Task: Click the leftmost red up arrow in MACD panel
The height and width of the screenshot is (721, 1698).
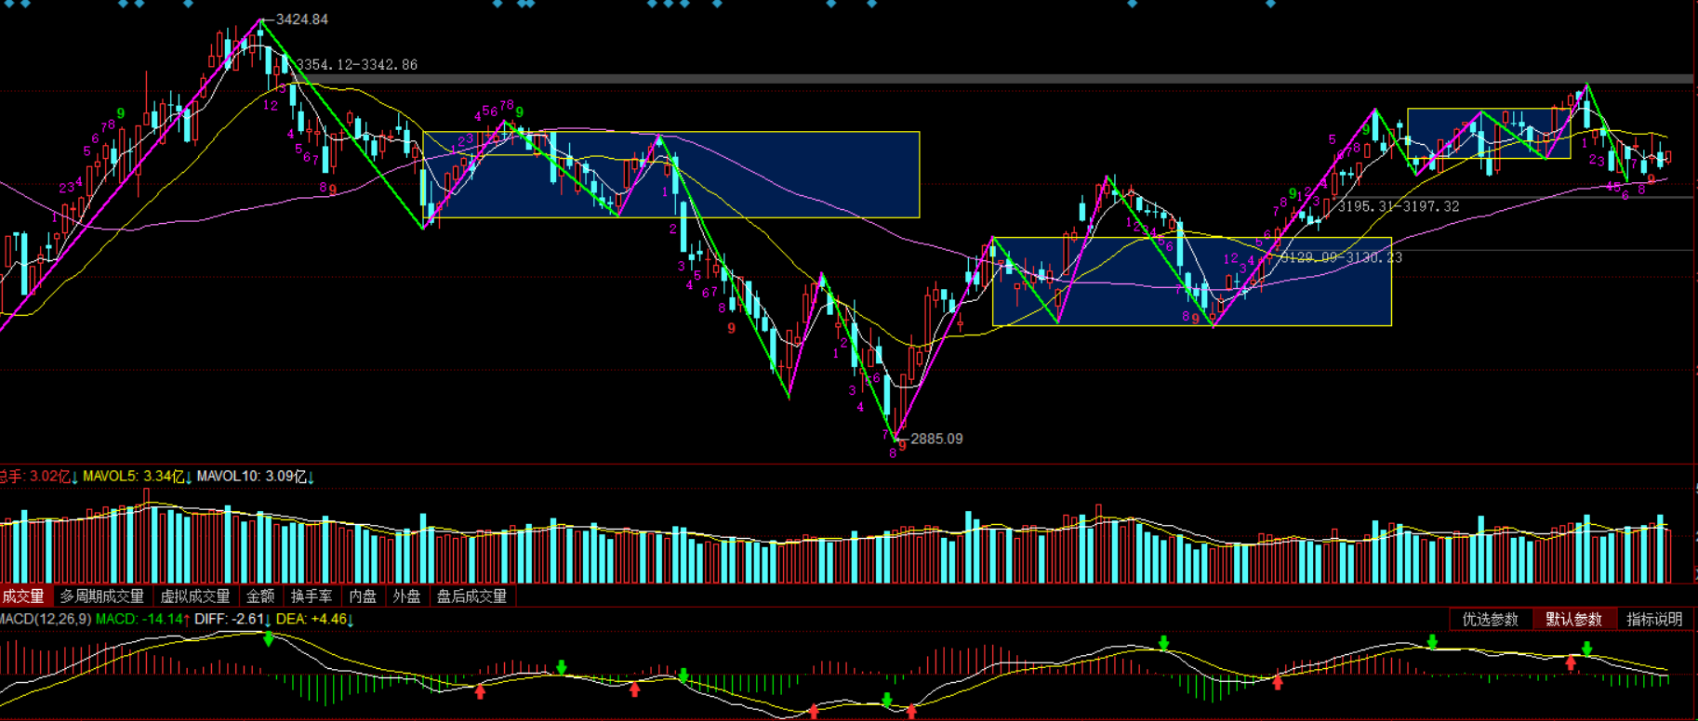Action: 480,691
